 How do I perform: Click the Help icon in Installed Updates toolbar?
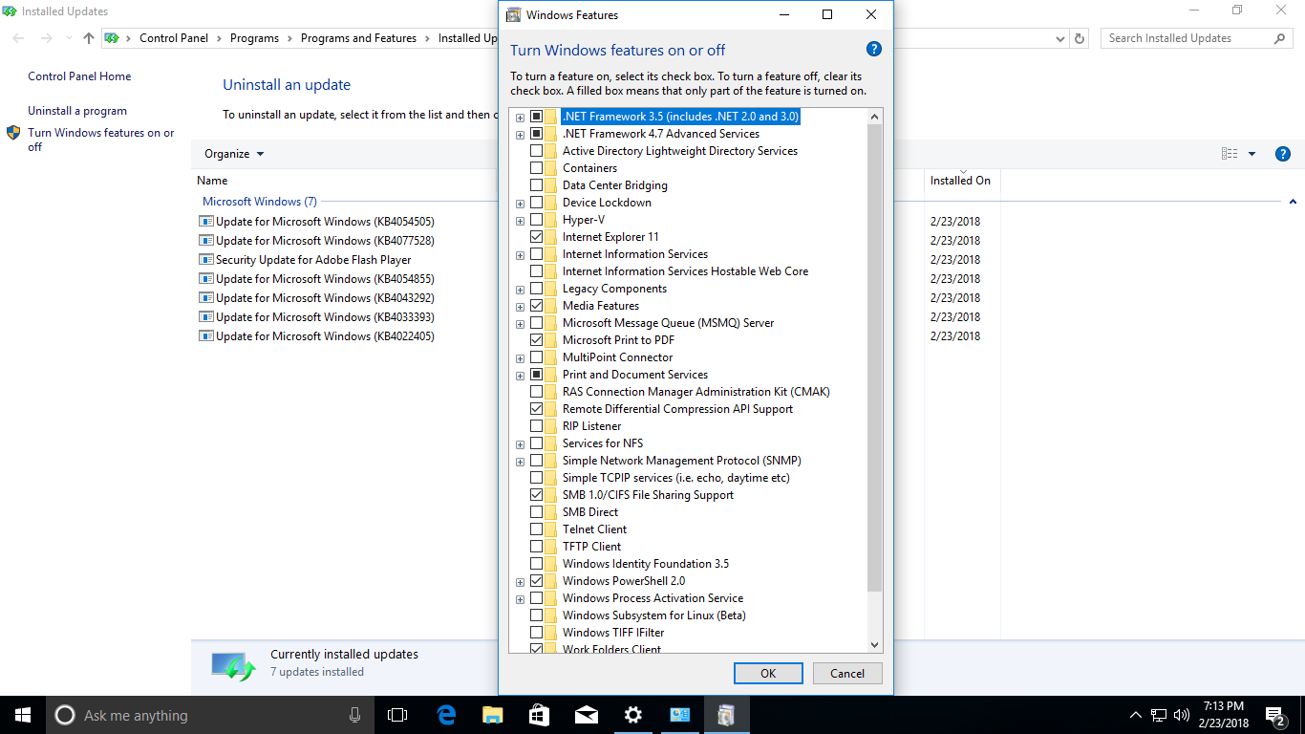pyautogui.click(x=1283, y=154)
